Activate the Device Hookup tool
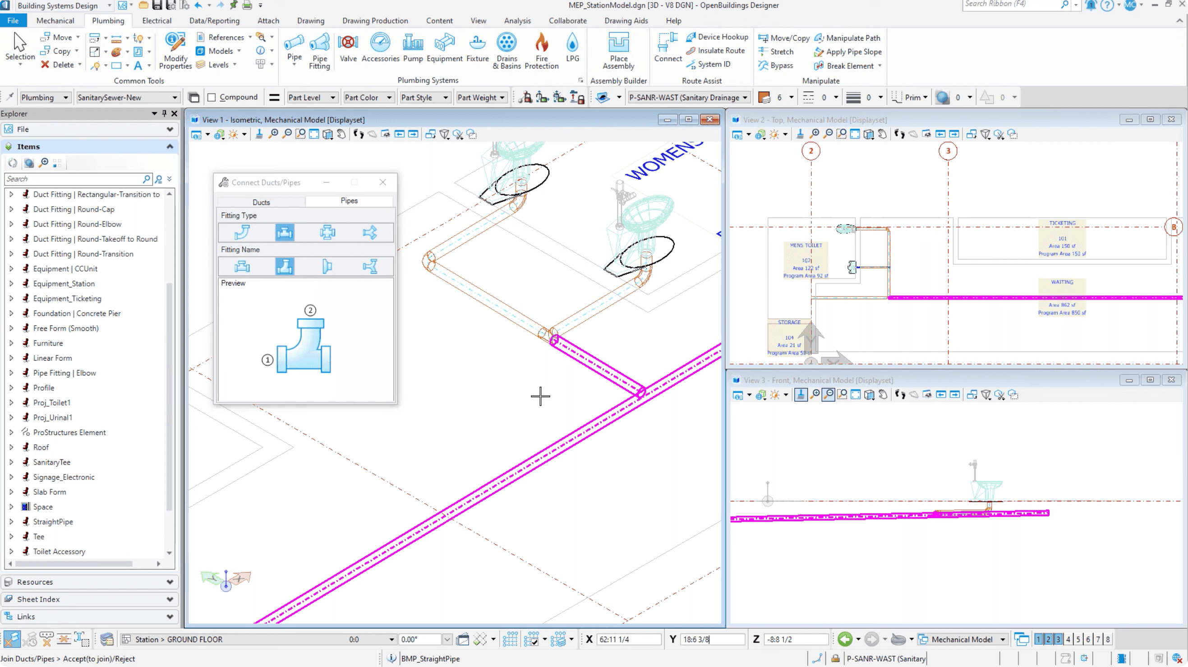This screenshot has height=667, width=1188. [717, 37]
